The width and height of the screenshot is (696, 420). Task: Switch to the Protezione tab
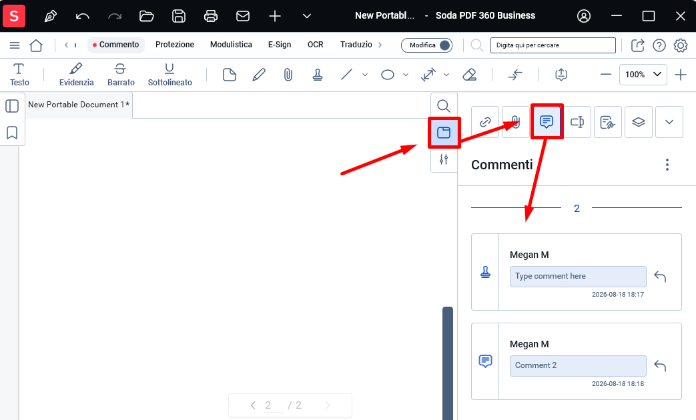tap(174, 45)
